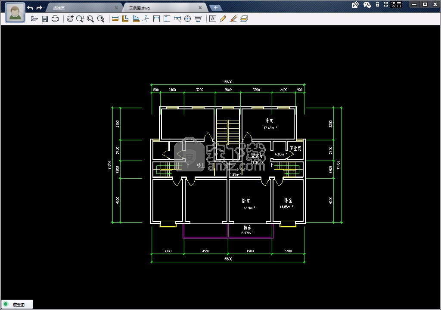The width and height of the screenshot is (441, 310).
Task: Click the right 11700 vertical dimension
Action: [x=339, y=165]
